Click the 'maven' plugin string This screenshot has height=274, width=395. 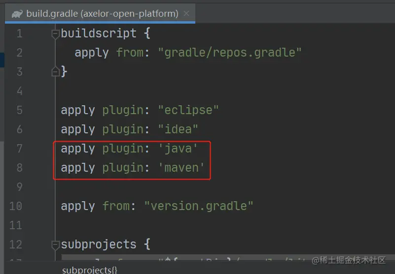pos(181,168)
